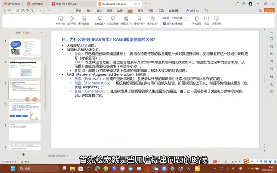This screenshot has height=173, width=277.
Task: Switch to 幻灯片 (Slides) pane tab
Action: [x=26, y=33]
